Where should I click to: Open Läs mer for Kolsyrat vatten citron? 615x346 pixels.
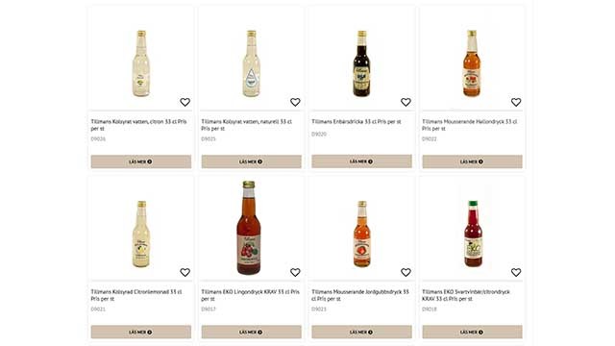141,161
